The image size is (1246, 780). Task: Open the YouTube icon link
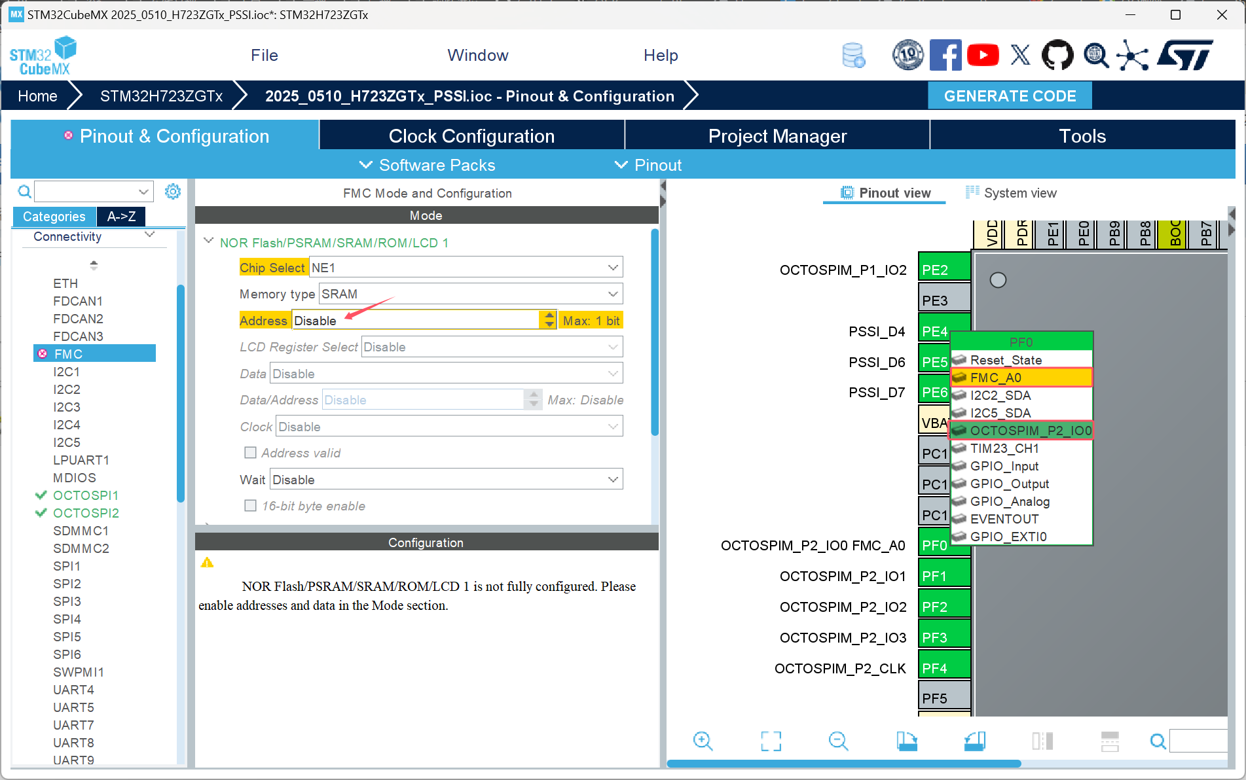tap(983, 55)
